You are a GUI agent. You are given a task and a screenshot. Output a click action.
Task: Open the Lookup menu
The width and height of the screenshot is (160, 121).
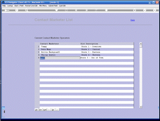[10, 6]
